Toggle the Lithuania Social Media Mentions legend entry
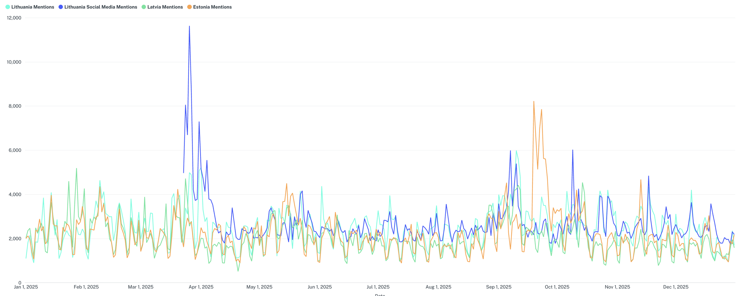 (98, 7)
